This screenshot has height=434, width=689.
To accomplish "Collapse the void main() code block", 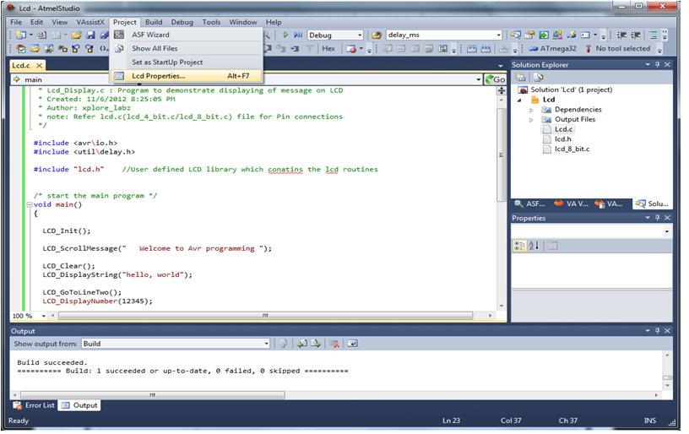I will (29, 204).
